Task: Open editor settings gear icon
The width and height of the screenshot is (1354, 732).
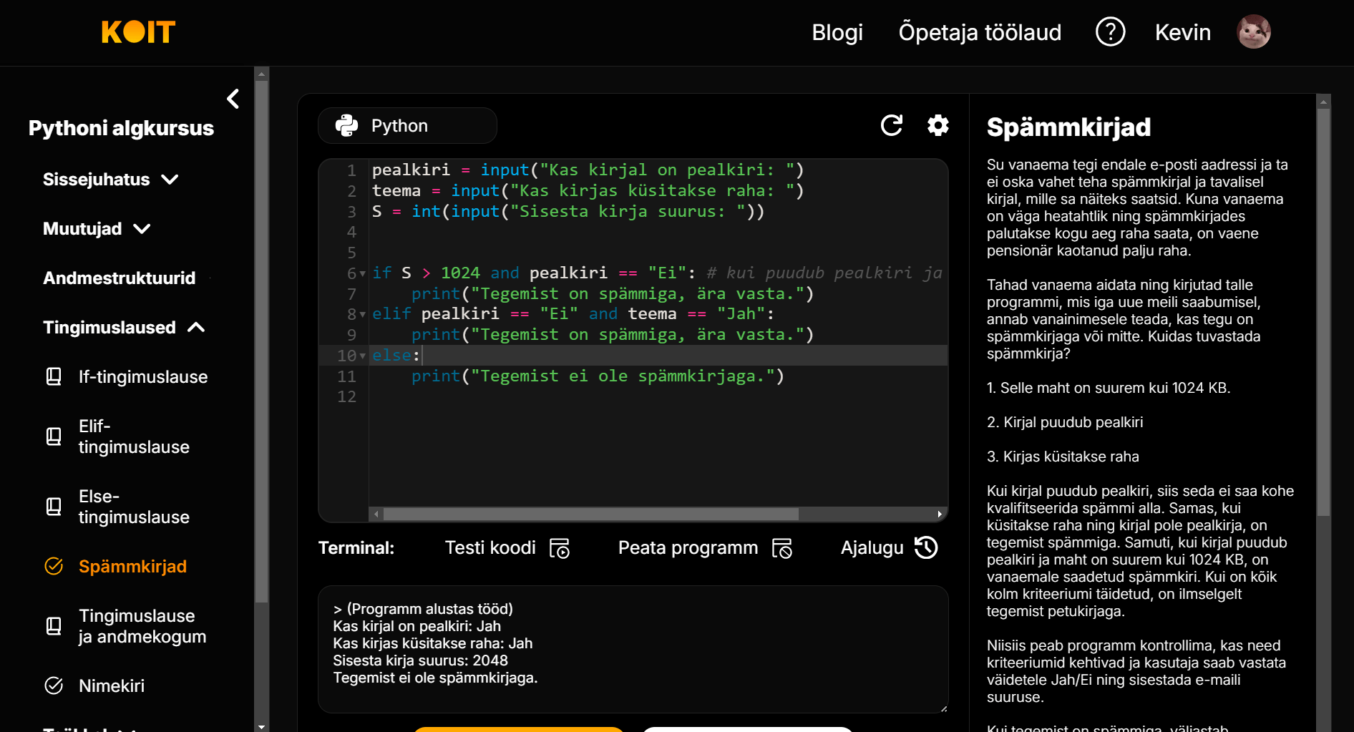Action: [x=937, y=126]
